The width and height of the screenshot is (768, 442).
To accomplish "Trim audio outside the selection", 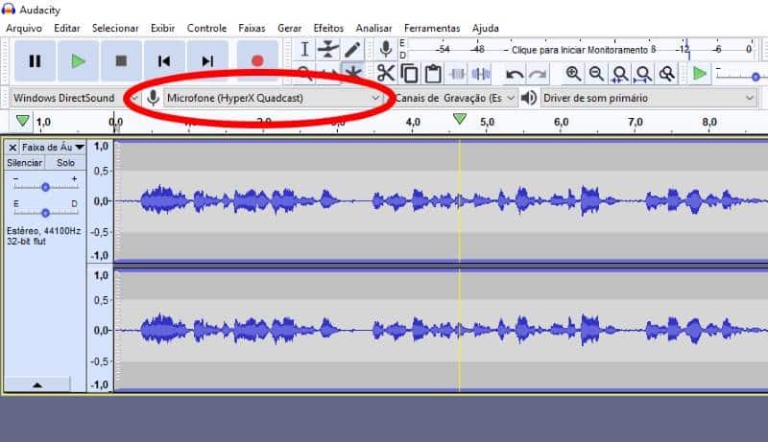I will point(457,74).
